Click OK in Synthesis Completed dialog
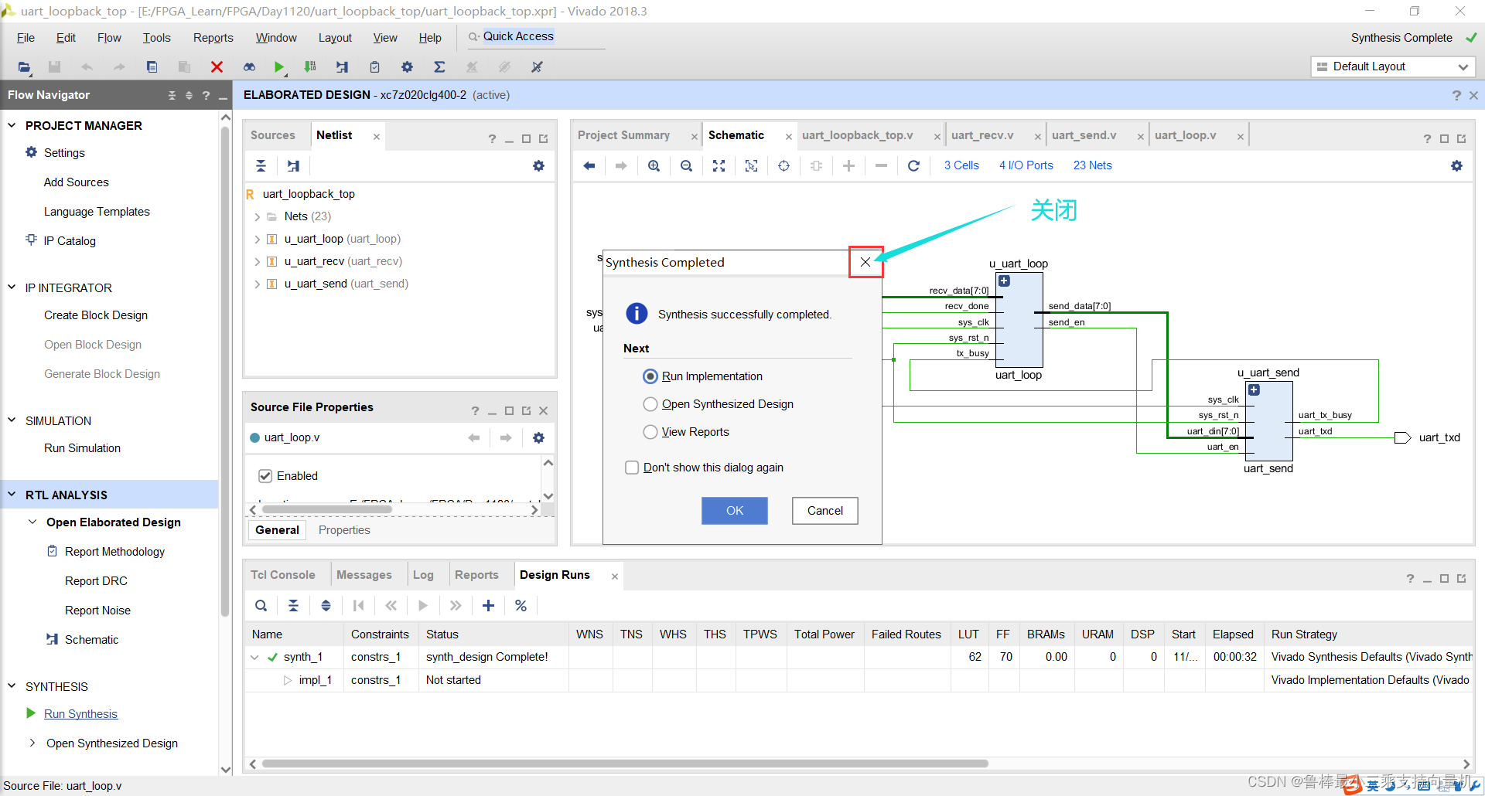Viewport: 1485px width, 796px height. [734, 511]
